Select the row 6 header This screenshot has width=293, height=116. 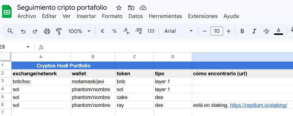(5, 105)
